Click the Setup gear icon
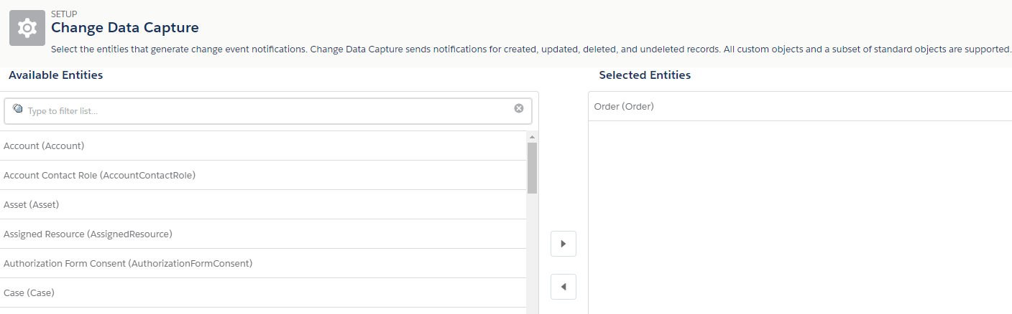The image size is (1012, 314). click(27, 28)
